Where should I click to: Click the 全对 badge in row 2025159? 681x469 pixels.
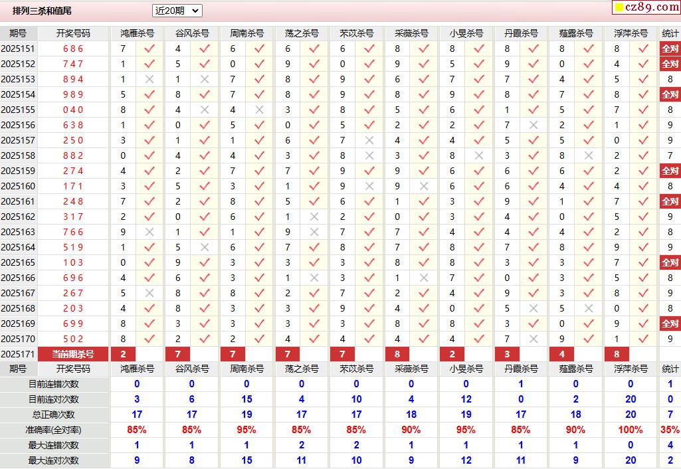[x=670, y=171]
